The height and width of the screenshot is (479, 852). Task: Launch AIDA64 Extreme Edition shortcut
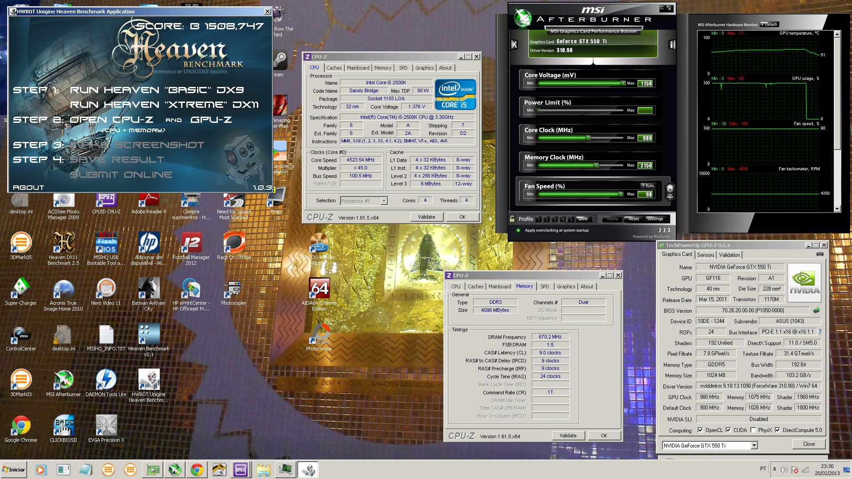[x=319, y=294]
